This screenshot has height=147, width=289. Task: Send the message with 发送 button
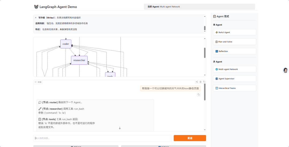[190, 138]
